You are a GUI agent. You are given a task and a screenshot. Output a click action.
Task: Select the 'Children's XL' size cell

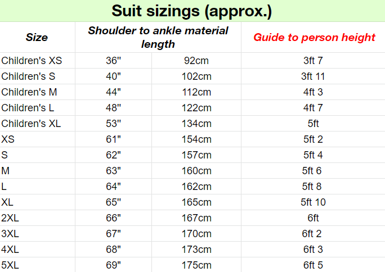tap(31, 124)
